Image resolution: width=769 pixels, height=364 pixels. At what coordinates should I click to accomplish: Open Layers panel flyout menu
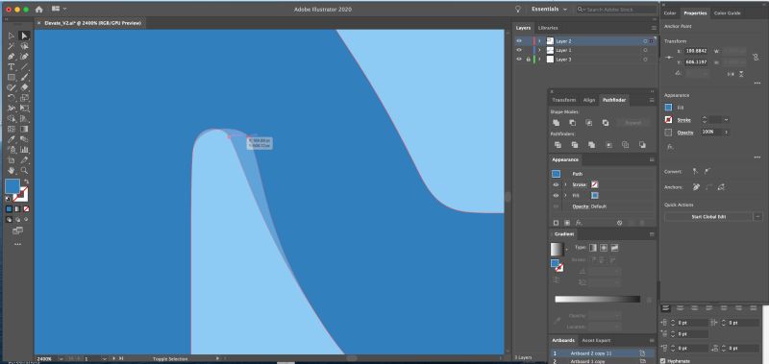[x=654, y=28]
